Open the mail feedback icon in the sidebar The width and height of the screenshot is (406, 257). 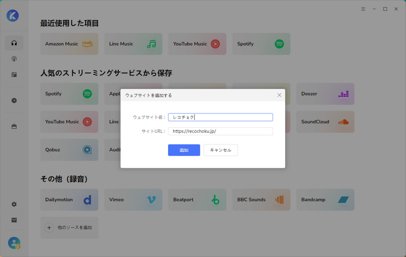(14, 220)
